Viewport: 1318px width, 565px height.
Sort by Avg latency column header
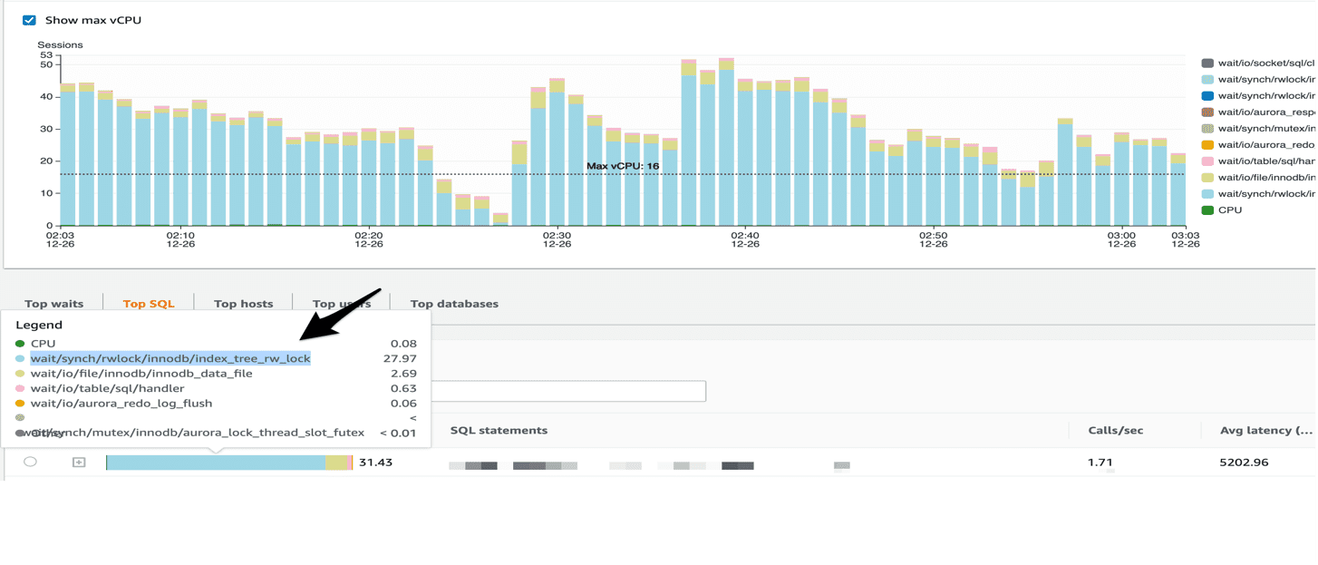(x=1265, y=431)
